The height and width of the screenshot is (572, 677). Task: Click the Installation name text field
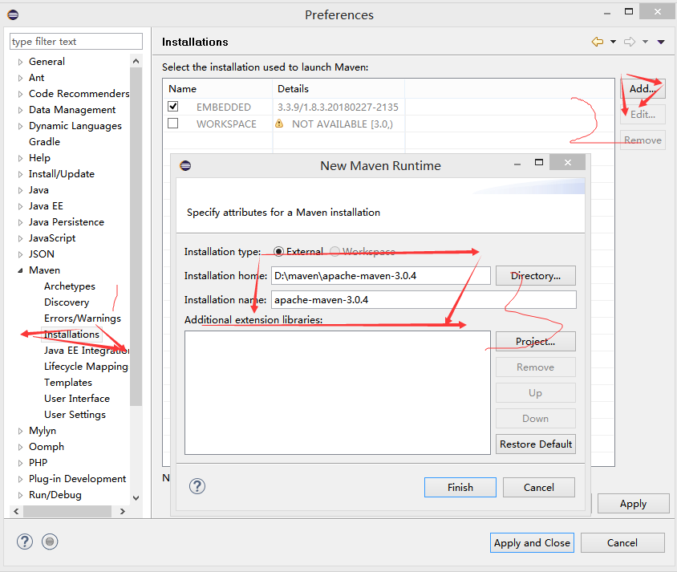tap(424, 299)
